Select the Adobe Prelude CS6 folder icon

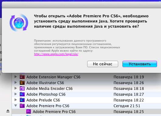click(x=22, y=100)
